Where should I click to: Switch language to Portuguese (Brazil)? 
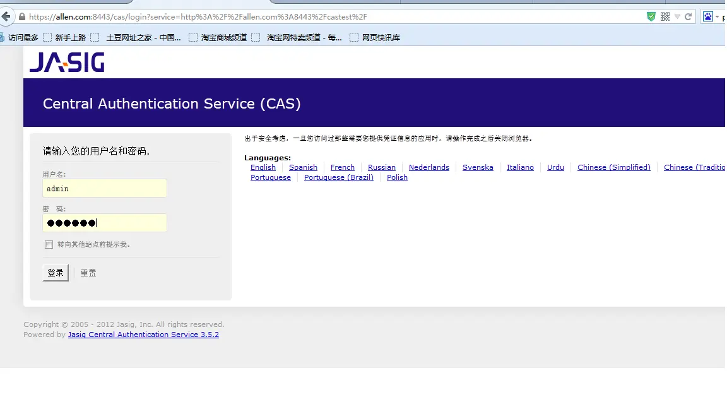(x=339, y=177)
